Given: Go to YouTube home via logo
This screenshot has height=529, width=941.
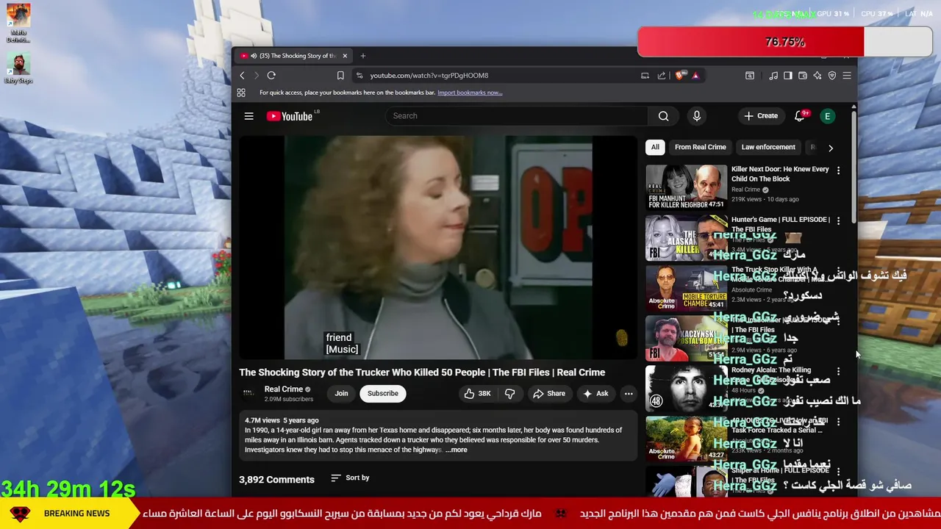Looking at the screenshot, I should [x=289, y=116].
